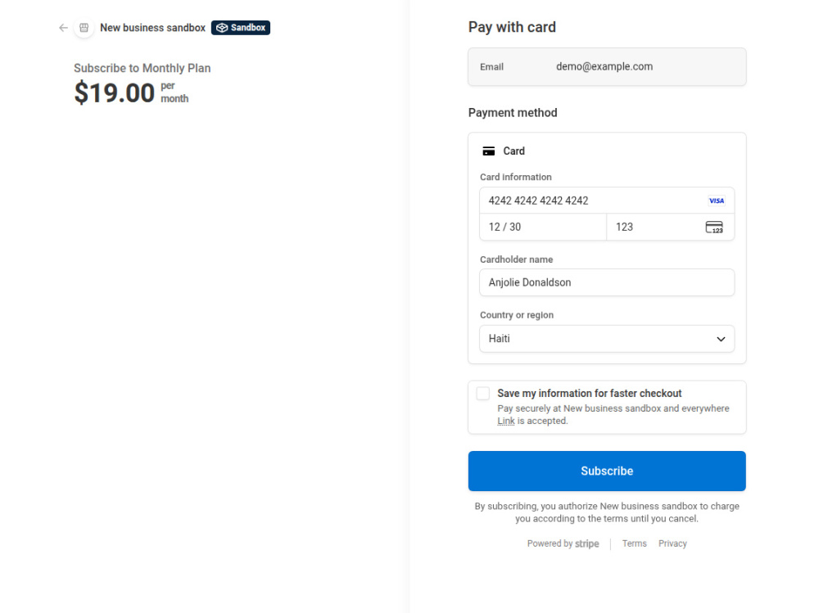The width and height of the screenshot is (819, 613).
Task: Click the Visa card brand icon
Action: (x=716, y=201)
